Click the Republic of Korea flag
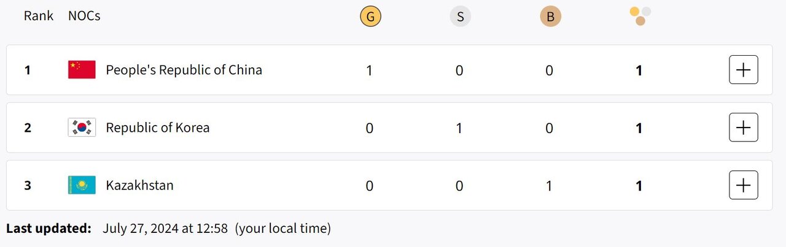The height and width of the screenshot is (247, 786). pos(82,127)
